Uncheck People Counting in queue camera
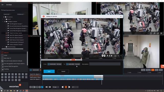Screen dimensions: 164x92 tap(6, 33)
